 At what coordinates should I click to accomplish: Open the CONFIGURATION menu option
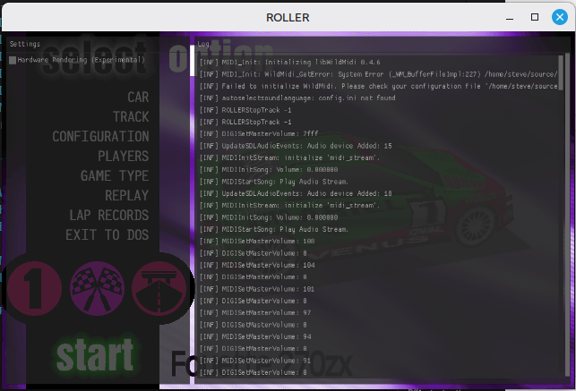(x=100, y=137)
